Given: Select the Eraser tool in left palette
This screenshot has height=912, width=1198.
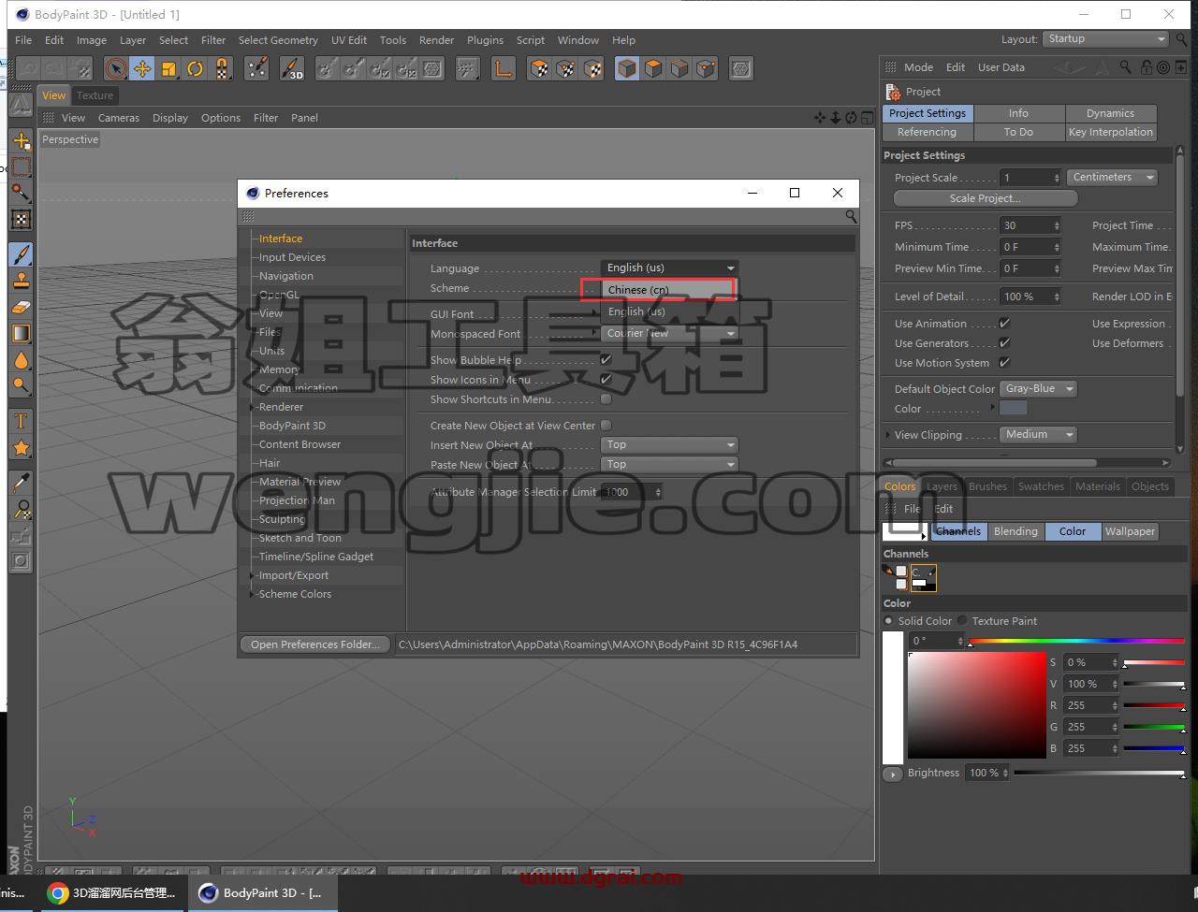Looking at the screenshot, I should point(21,307).
